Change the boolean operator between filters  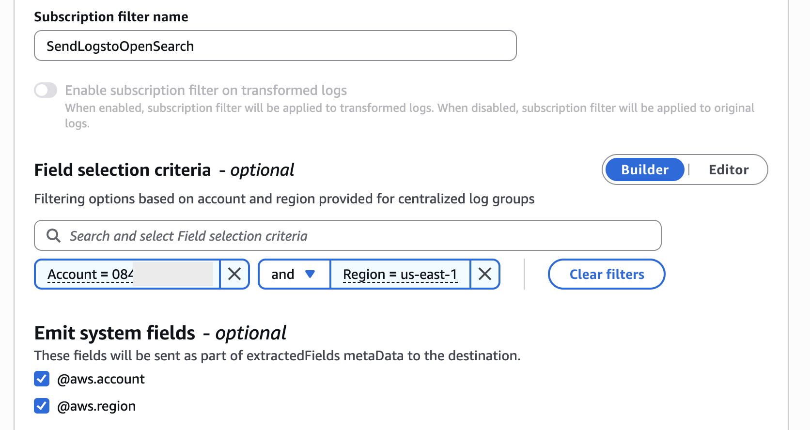tap(294, 274)
